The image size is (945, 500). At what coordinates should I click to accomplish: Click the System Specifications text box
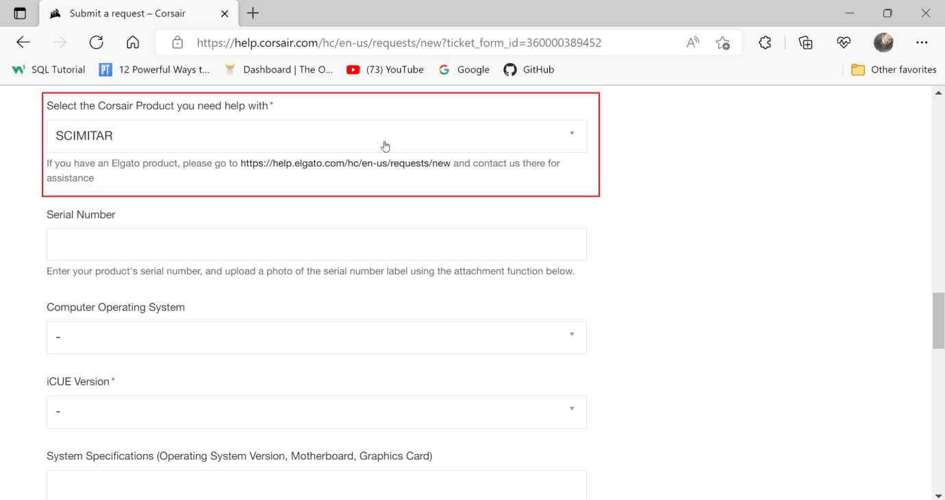[x=316, y=485]
